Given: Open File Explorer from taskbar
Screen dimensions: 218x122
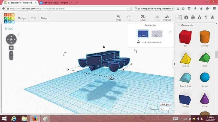Looking at the screenshot, I should pyautogui.click(x=24, y=119).
